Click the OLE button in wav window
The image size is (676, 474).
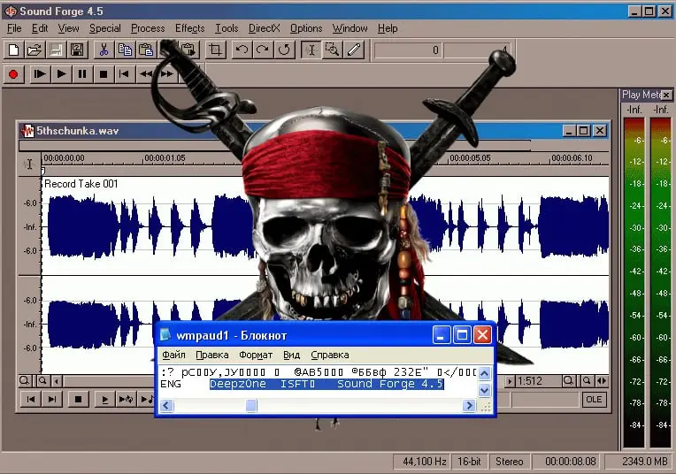point(594,400)
